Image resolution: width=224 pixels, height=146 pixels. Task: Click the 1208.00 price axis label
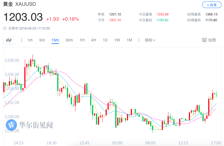click(12, 60)
